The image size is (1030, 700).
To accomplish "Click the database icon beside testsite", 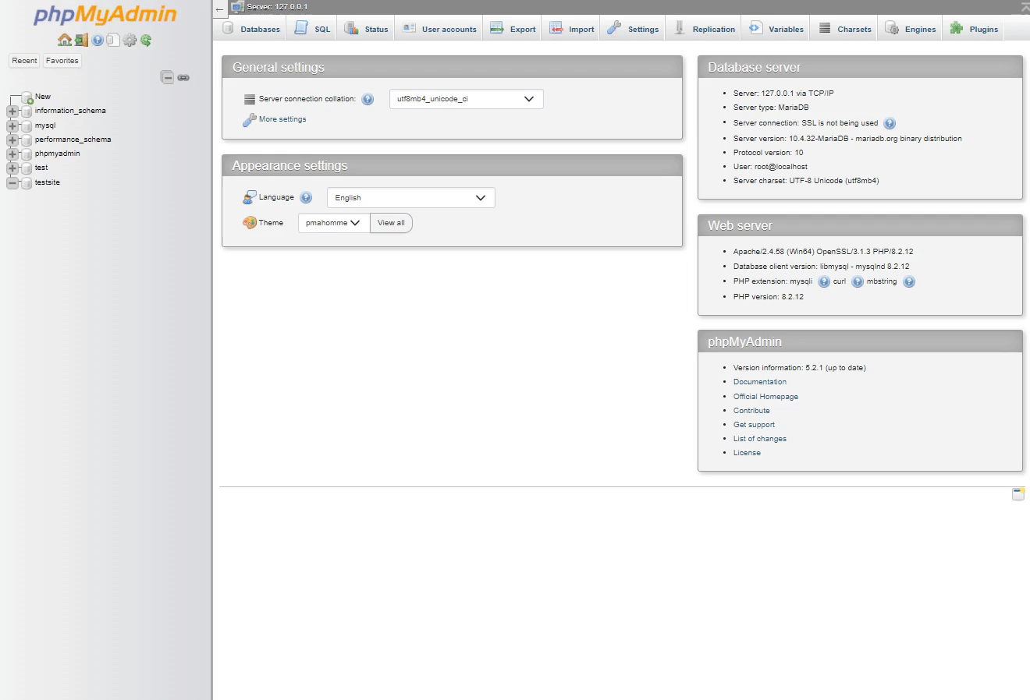I will 27,183.
